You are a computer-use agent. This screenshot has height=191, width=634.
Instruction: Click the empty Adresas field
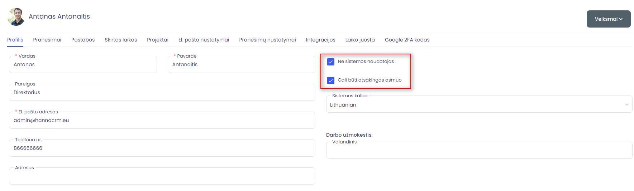162,176
